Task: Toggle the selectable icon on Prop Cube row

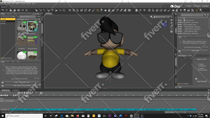Action: [181, 20]
